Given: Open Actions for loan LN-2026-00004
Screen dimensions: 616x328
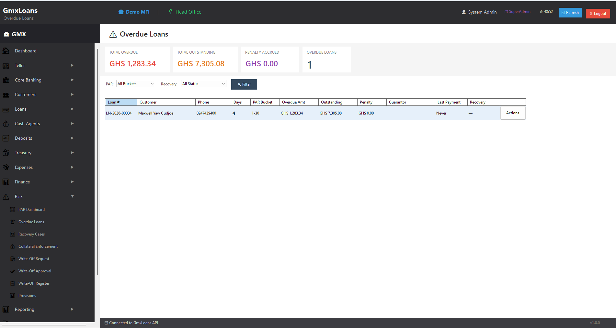Looking at the screenshot, I should [x=513, y=113].
